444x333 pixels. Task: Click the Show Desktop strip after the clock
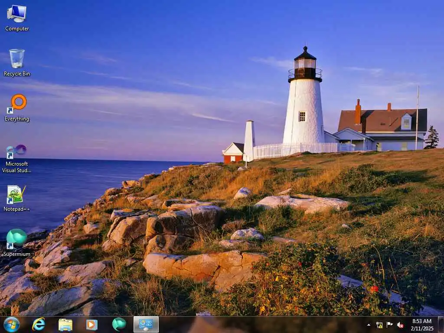coord(441,325)
